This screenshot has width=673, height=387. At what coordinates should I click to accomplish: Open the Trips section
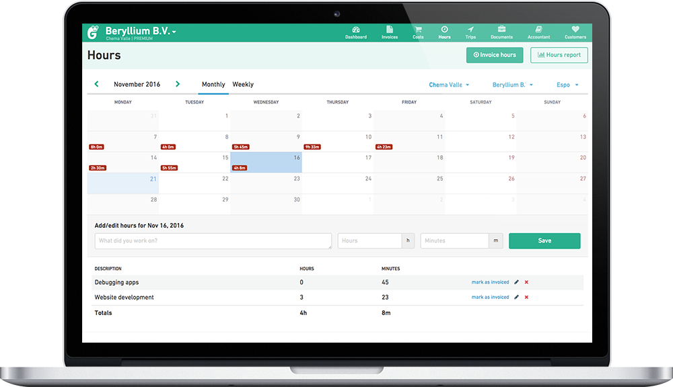coord(470,32)
